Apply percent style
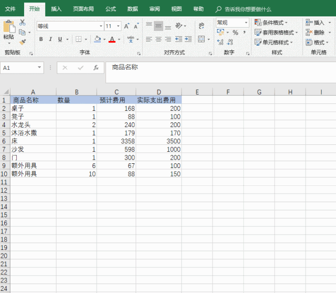The width and height of the screenshot is (336, 293). click(x=235, y=33)
